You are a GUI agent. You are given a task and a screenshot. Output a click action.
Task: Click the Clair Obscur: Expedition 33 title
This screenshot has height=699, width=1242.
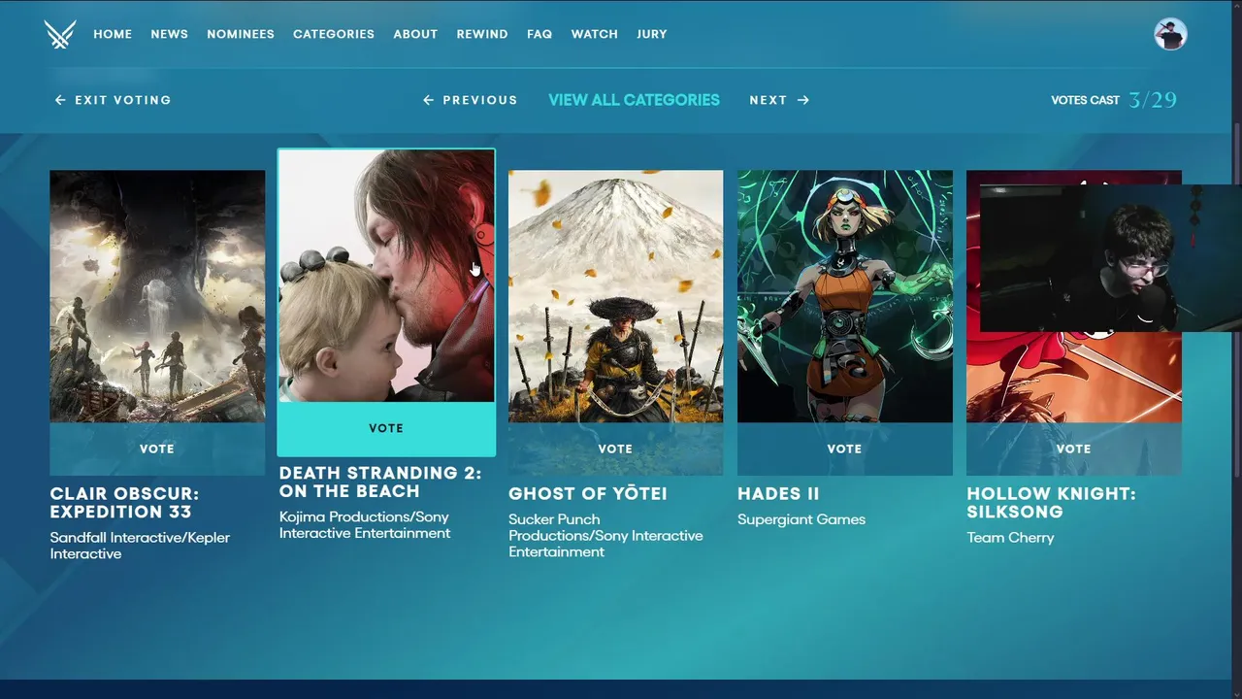pos(124,503)
